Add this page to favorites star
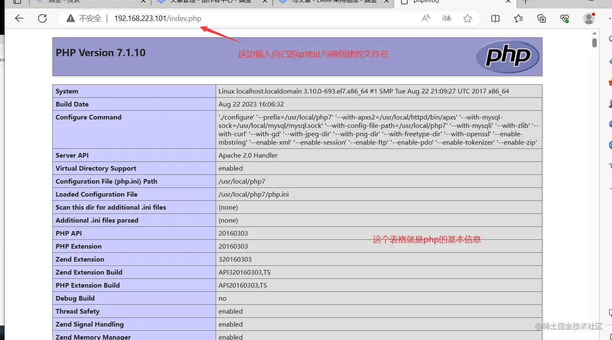This screenshot has height=340, width=612. 468,18
